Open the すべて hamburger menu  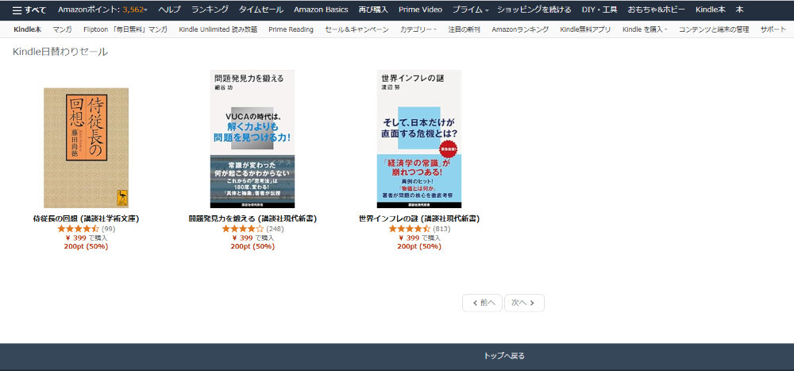point(29,10)
